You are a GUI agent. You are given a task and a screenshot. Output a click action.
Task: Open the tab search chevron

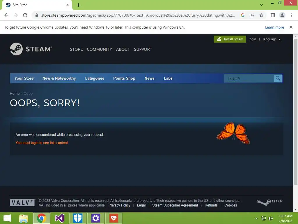[x=262, y=5]
